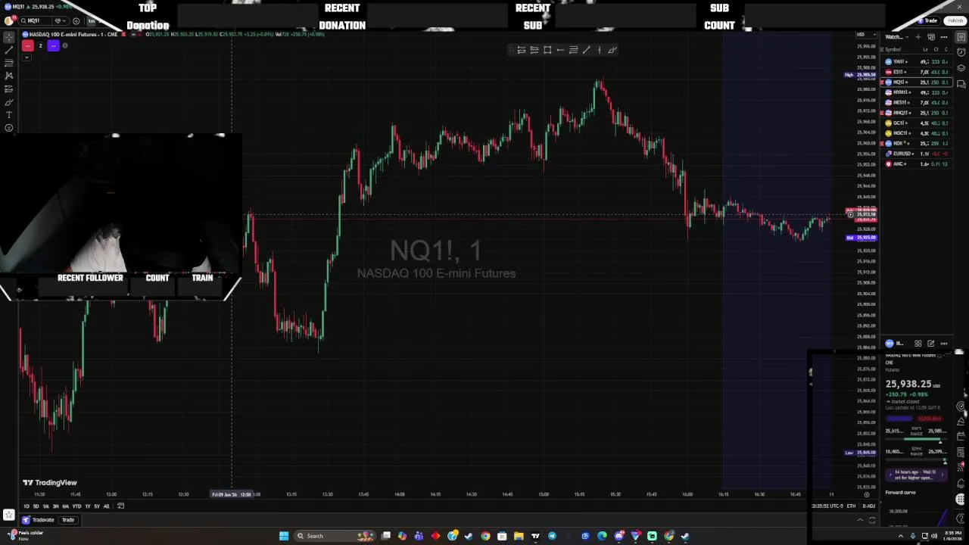
Task: Select the rectangle tool in floating toolbar
Action: 547,50
